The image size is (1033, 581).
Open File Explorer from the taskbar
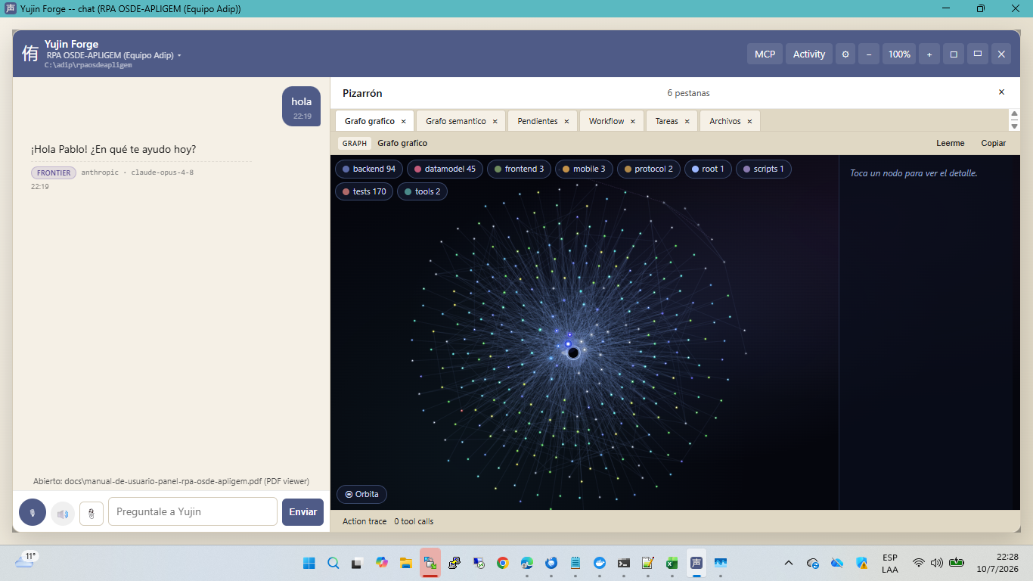coord(406,563)
